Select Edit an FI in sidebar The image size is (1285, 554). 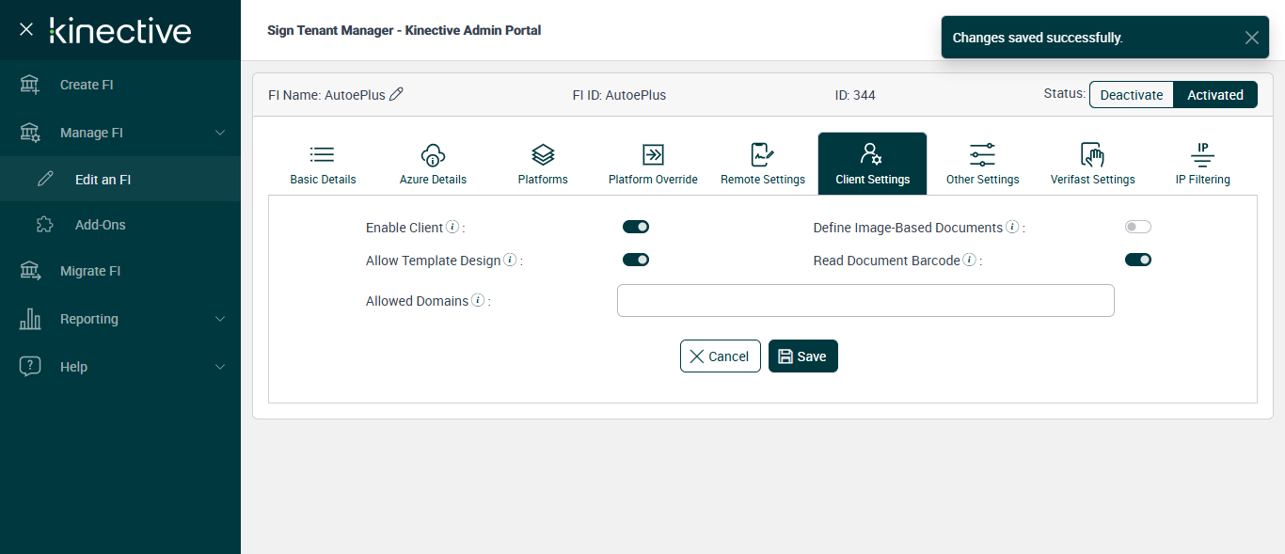click(120, 179)
